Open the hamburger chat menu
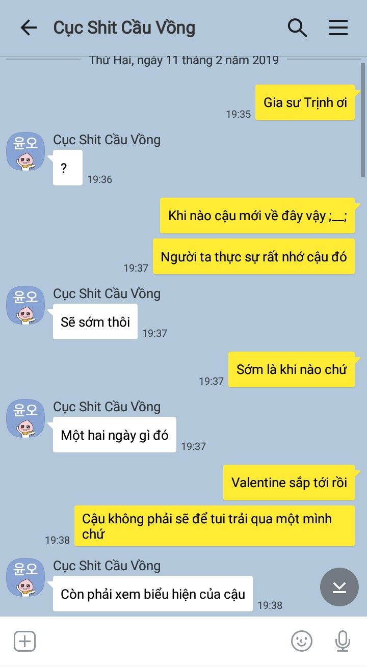Image resolution: width=367 pixels, height=667 pixels. [338, 28]
